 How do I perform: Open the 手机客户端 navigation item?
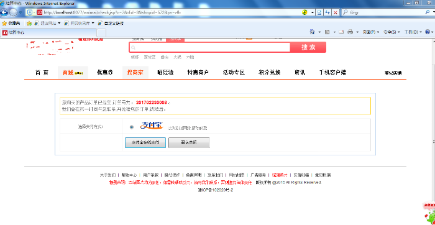pyautogui.click(x=332, y=73)
